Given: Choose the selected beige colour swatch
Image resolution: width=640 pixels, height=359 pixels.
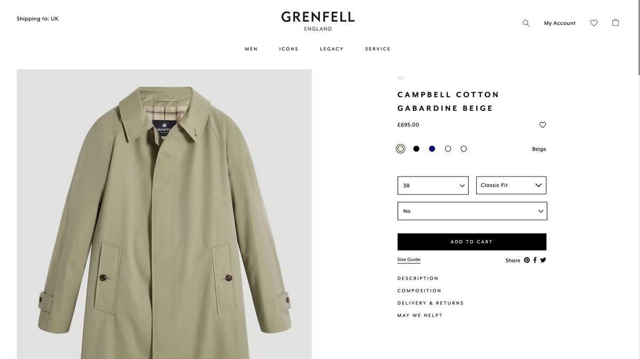Looking at the screenshot, I should pyautogui.click(x=401, y=149).
